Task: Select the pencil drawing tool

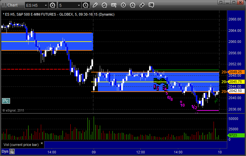Action: 95,5
